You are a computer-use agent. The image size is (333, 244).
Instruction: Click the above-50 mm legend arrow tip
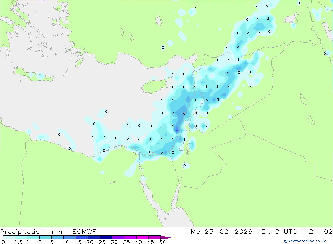point(166,238)
